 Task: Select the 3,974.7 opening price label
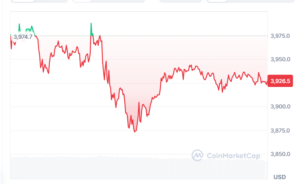(x=23, y=37)
